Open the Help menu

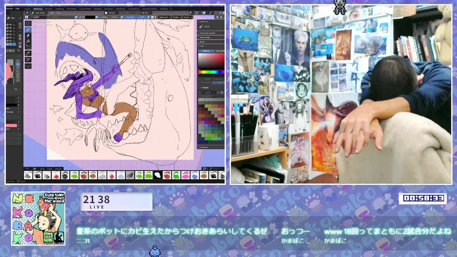click(17, 9)
